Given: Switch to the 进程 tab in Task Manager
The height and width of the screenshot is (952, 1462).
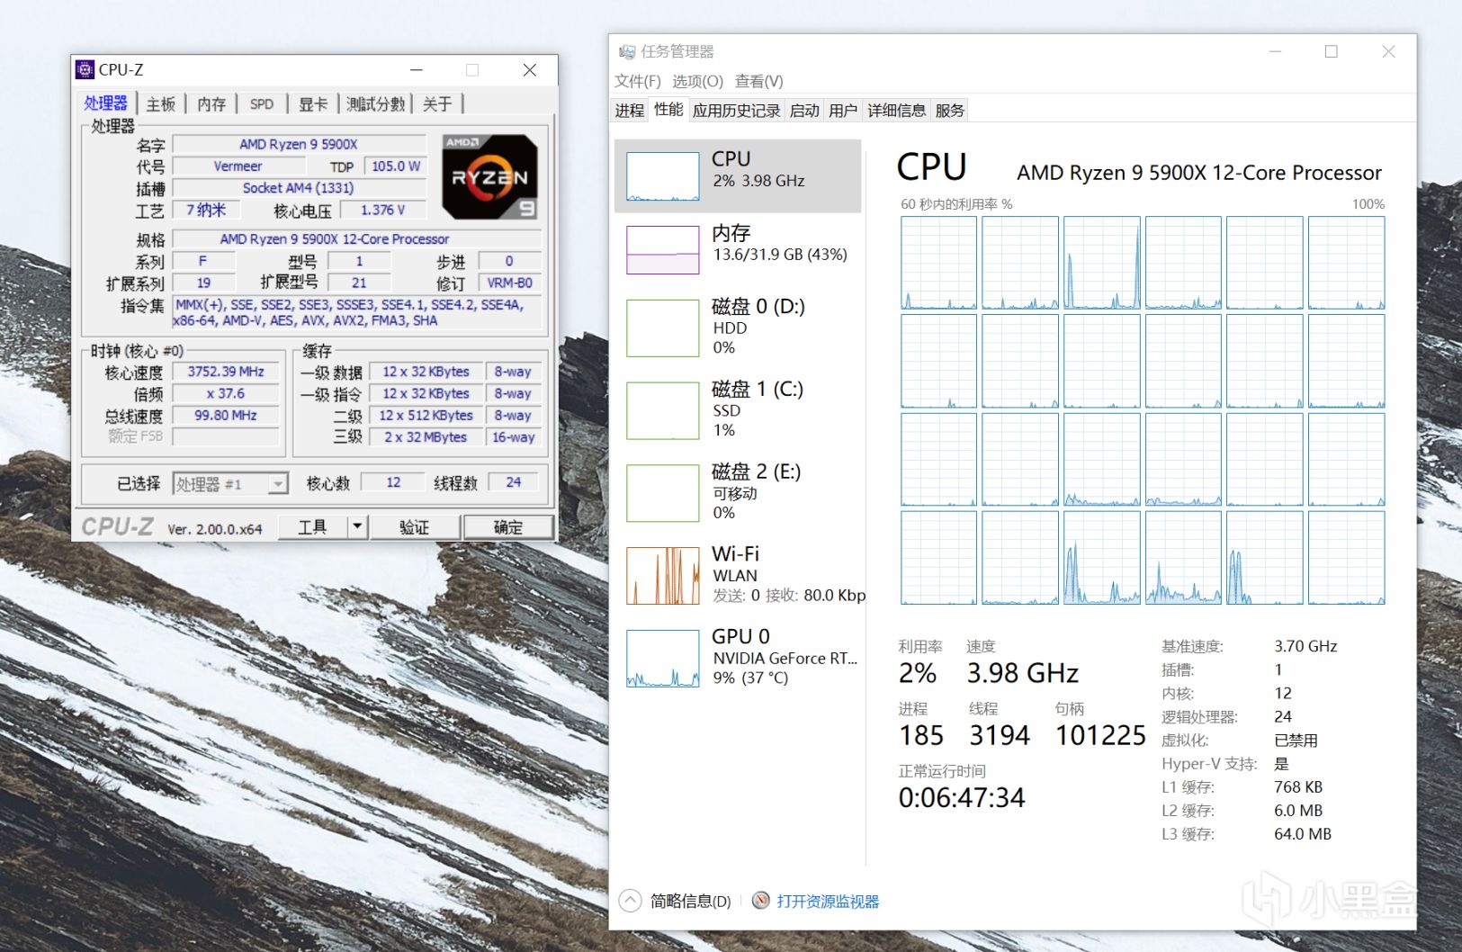Looking at the screenshot, I should pos(630,111).
